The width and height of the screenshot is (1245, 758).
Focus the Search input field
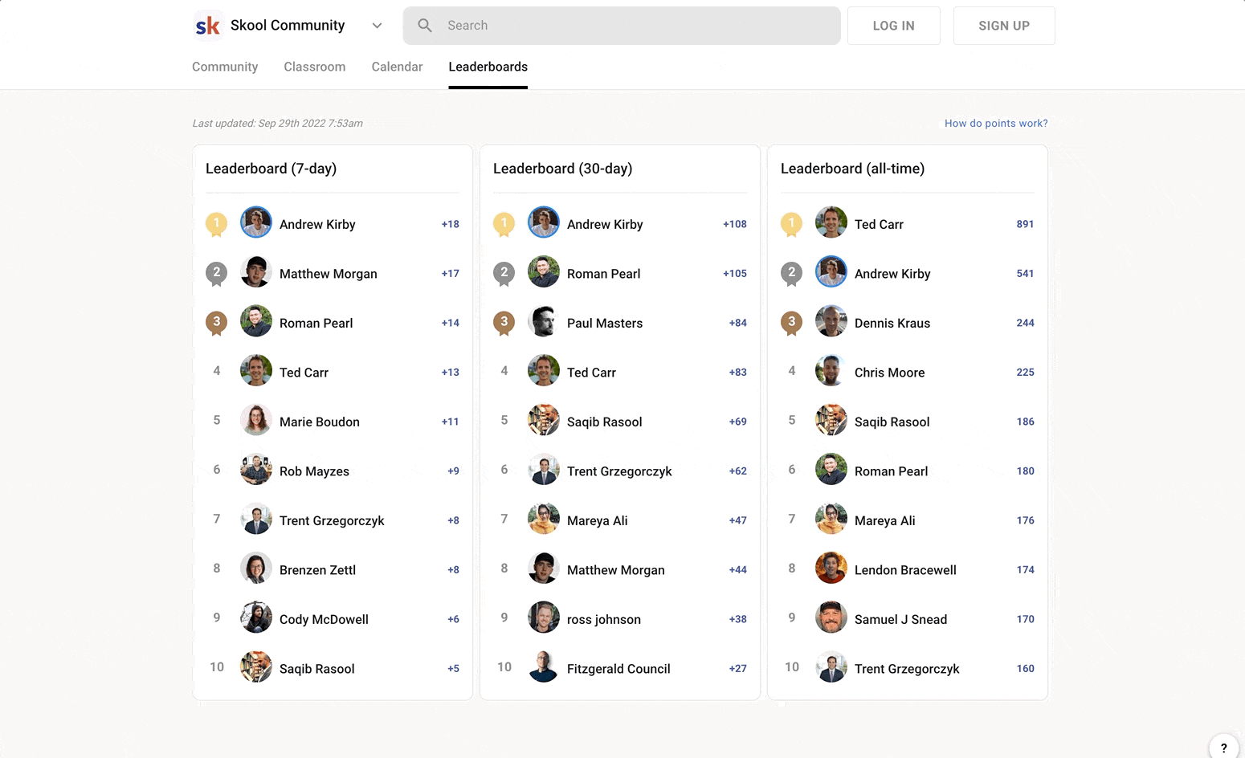[x=635, y=26]
